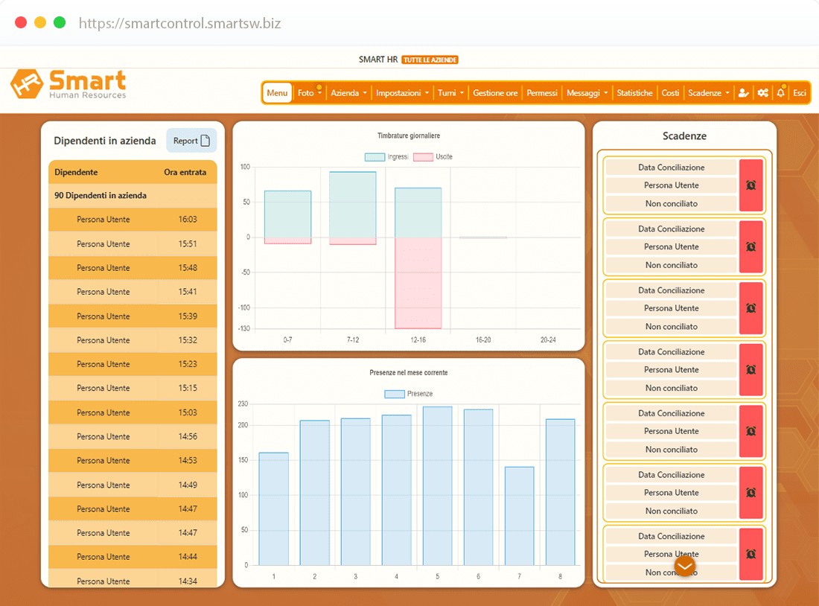Toggle the Ingressi legend in chart
819x606 pixels.
tap(386, 157)
